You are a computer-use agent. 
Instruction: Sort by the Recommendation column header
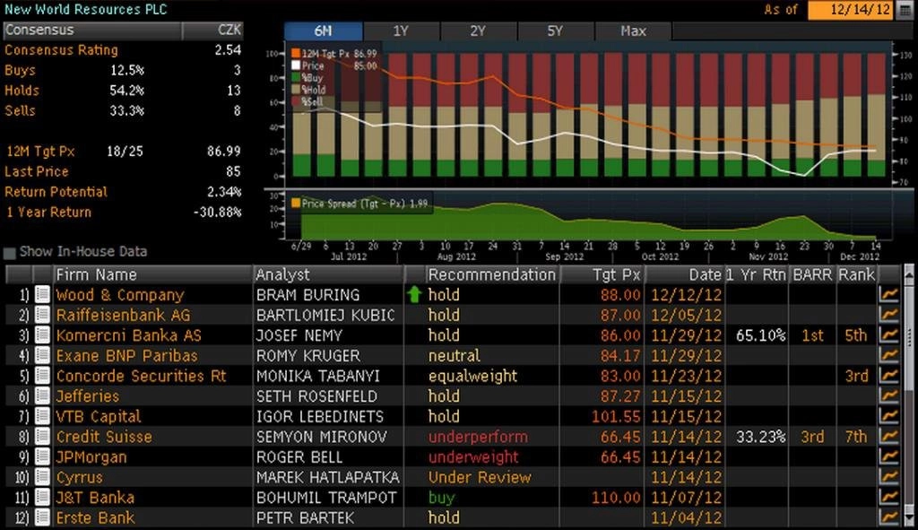click(492, 274)
